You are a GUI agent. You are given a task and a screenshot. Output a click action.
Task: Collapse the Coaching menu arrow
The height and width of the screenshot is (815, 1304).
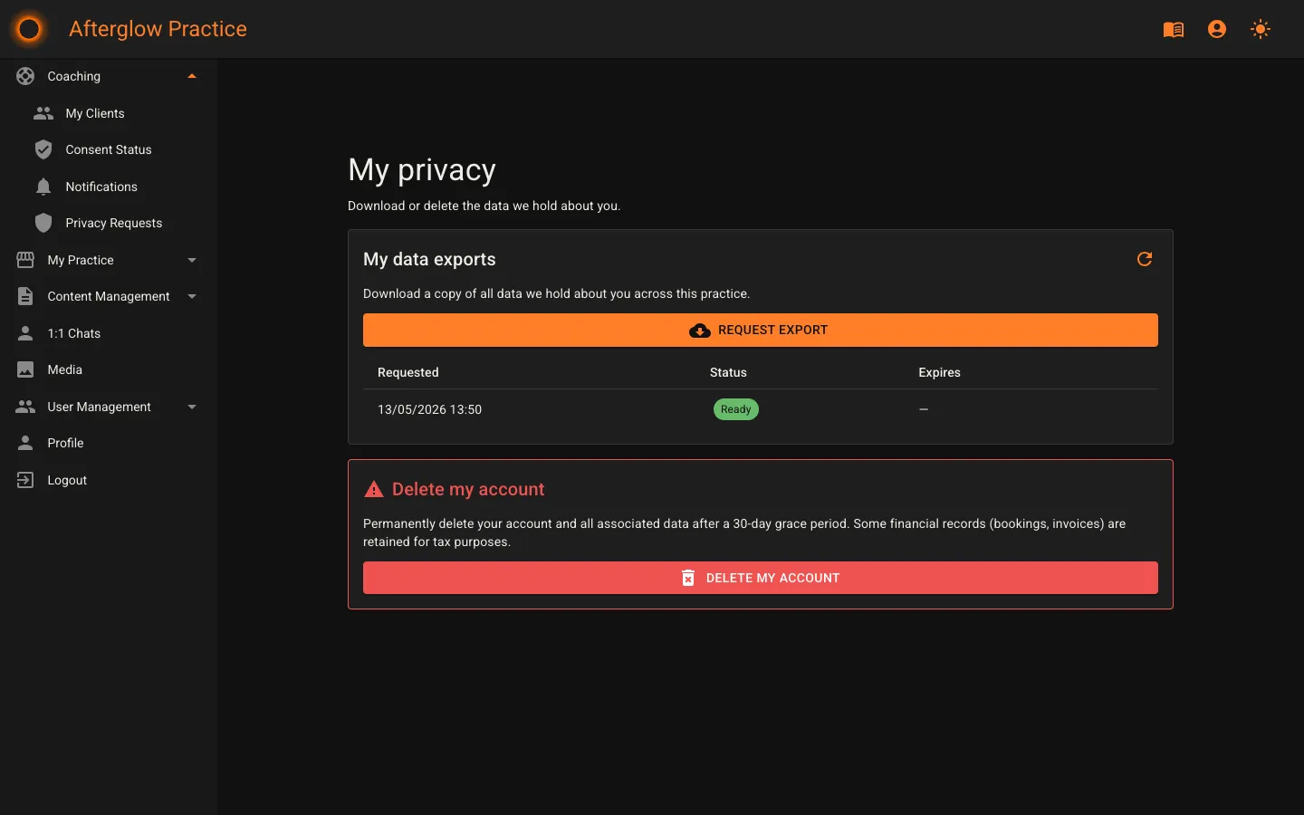click(192, 76)
